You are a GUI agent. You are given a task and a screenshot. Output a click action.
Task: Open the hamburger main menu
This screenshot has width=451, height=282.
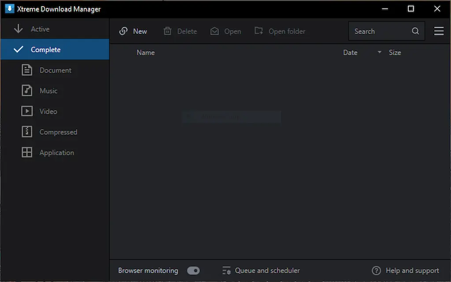(x=439, y=31)
